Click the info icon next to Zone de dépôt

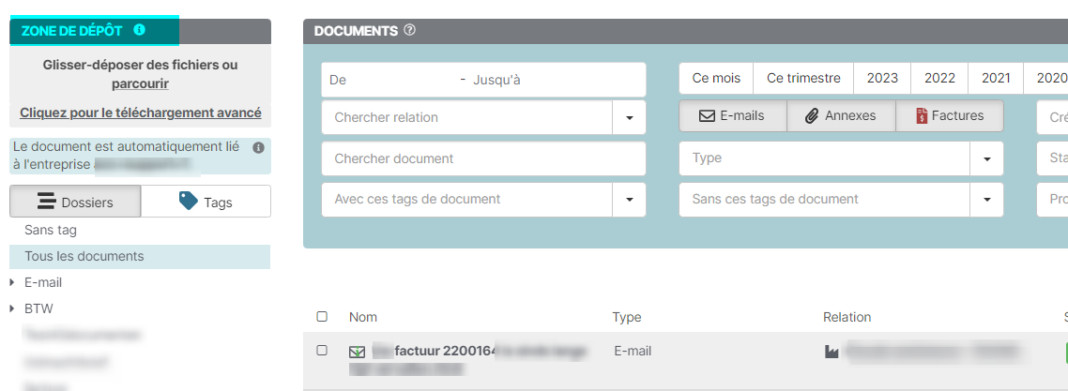pos(140,30)
